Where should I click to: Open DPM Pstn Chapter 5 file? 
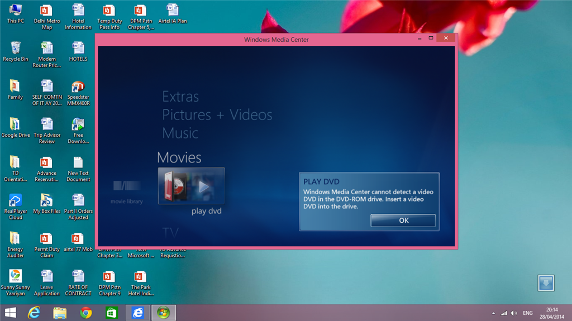point(141,17)
